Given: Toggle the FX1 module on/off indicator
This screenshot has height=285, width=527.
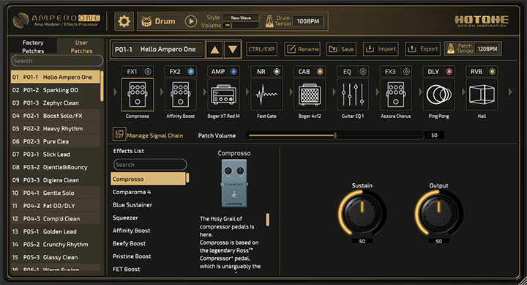Looking at the screenshot, I should point(148,71).
